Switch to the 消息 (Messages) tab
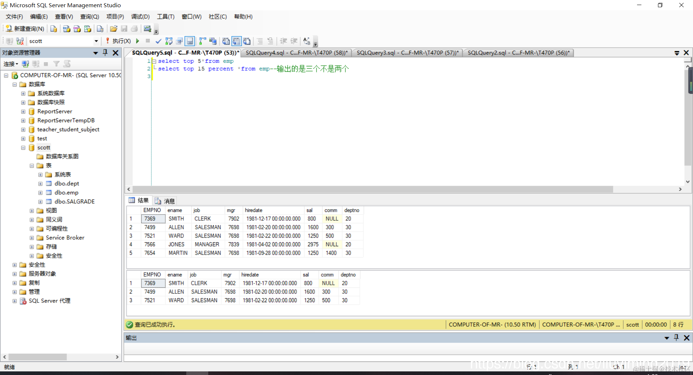 (165, 201)
